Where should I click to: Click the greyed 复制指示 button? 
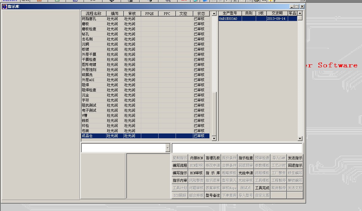[180, 158]
